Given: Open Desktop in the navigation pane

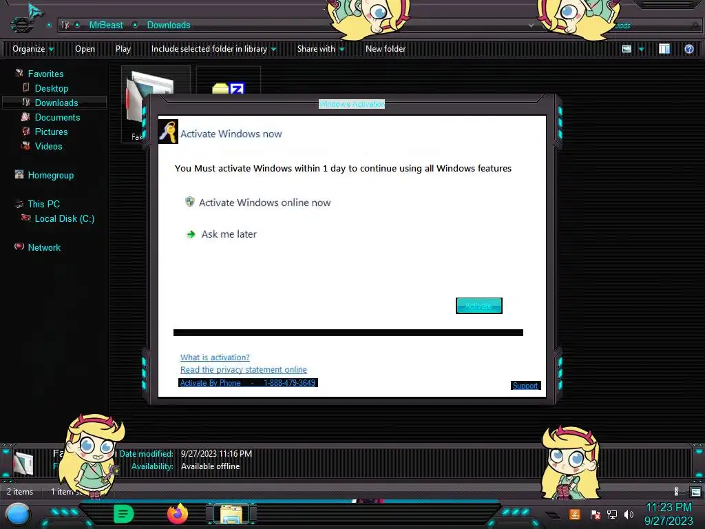Looking at the screenshot, I should [x=51, y=89].
